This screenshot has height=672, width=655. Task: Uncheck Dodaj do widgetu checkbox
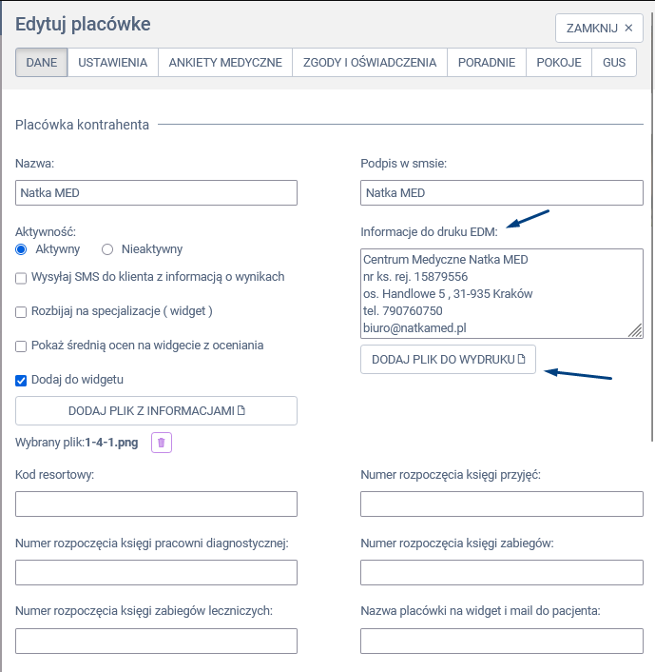click(x=22, y=380)
